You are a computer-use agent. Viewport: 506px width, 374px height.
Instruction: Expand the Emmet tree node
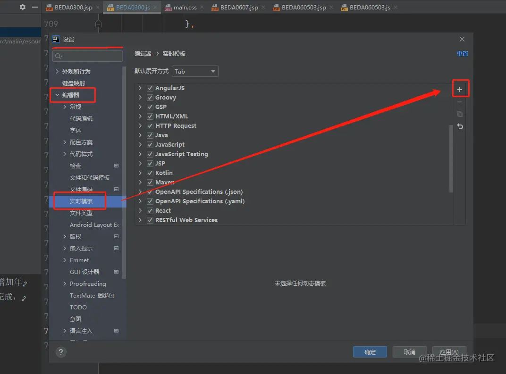tap(65, 260)
